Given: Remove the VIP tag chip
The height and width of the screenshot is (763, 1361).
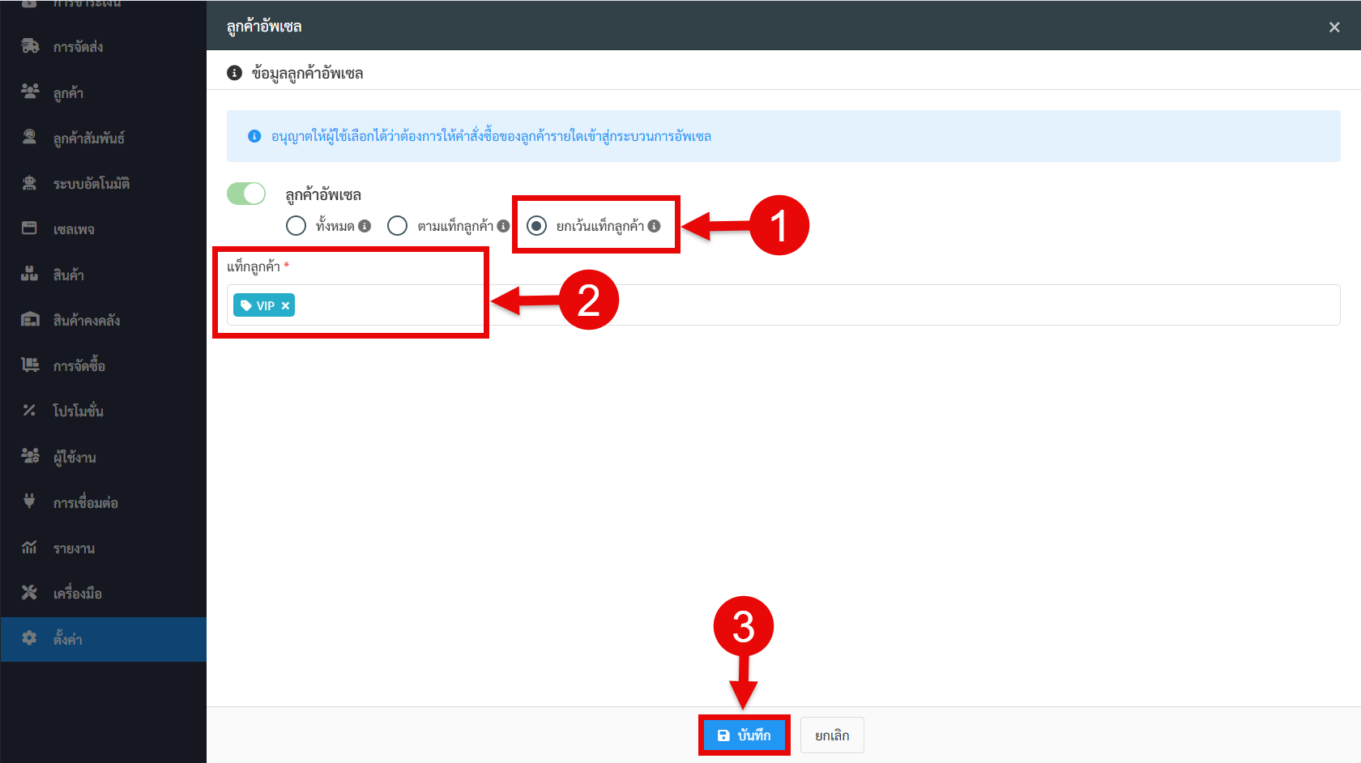Looking at the screenshot, I should (285, 305).
